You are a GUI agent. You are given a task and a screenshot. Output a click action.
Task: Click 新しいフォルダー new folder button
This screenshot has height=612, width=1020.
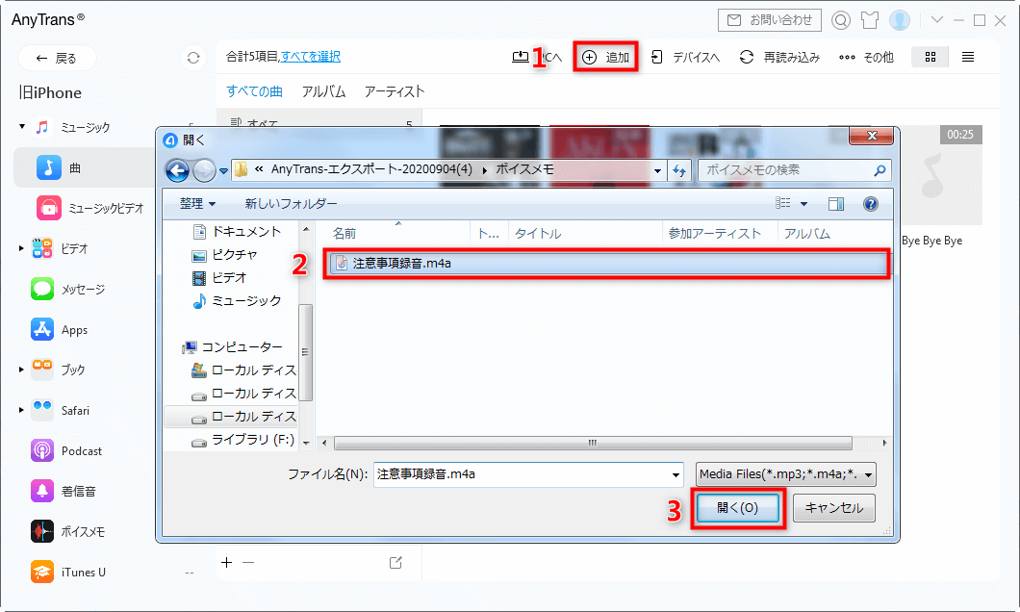(x=291, y=204)
